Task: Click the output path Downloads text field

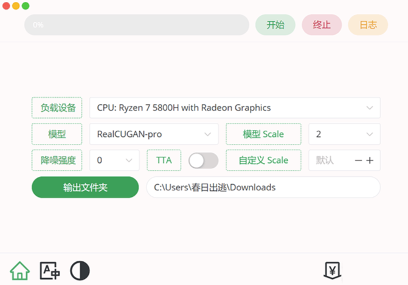Action: click(x=263, y=187)
